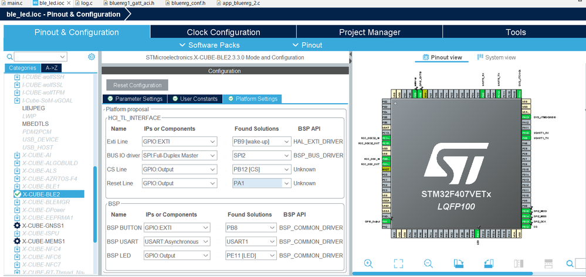Image resolution: width=586 pixels, height=277 pixels.
Task: Open the PB9 [wake-up] solution dropdown
Action: (262, 142)
